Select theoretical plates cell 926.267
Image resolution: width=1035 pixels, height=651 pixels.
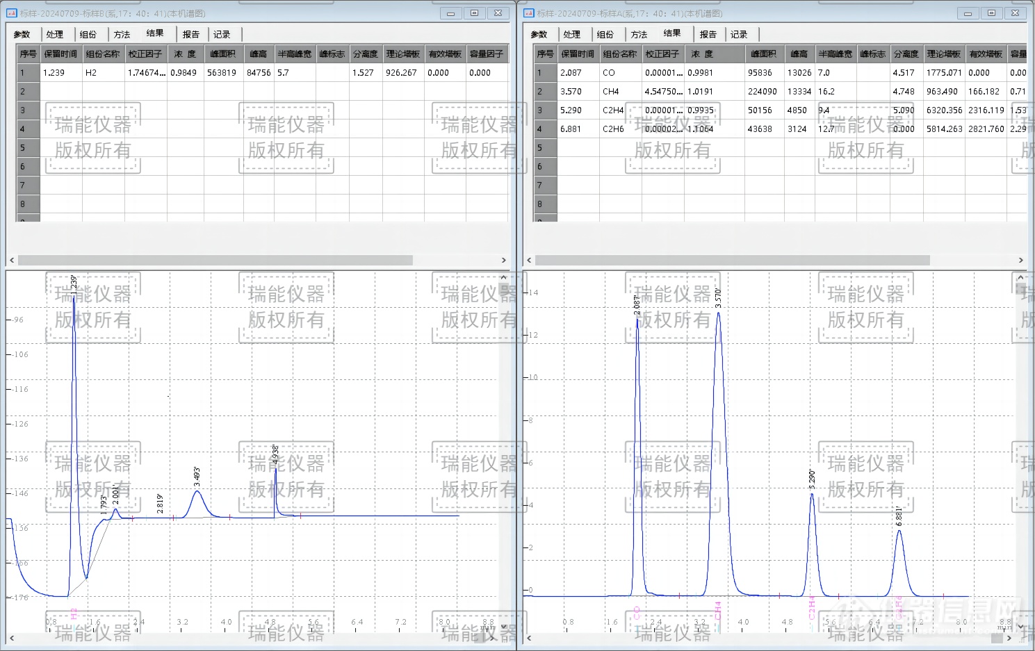pyautogui.click(x=403, y=72)
